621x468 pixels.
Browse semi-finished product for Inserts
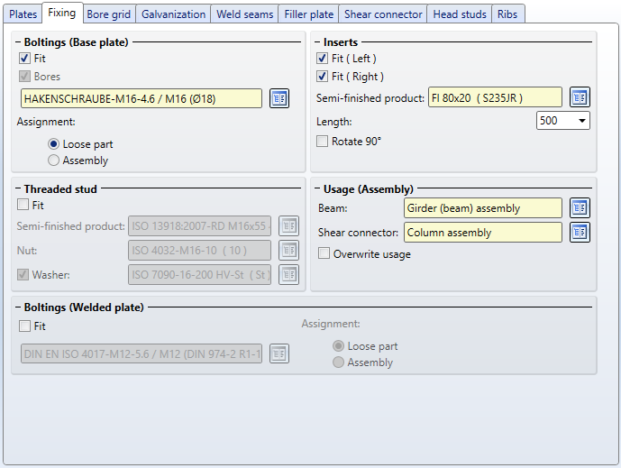(580, 97)
